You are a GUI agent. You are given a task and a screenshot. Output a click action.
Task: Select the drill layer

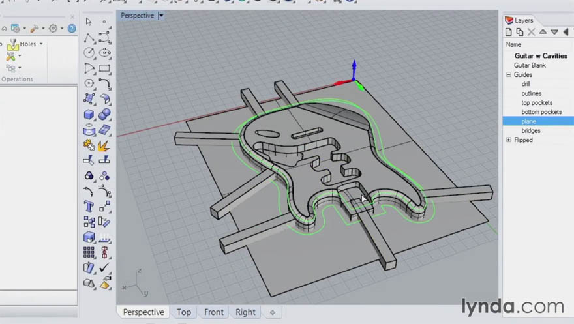[526, 84]
